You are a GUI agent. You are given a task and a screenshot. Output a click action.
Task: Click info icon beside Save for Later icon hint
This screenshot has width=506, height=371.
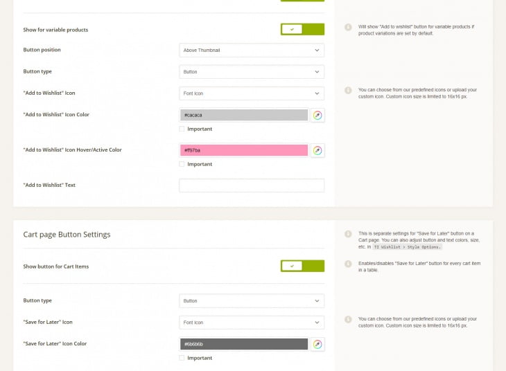coord(348,319)
